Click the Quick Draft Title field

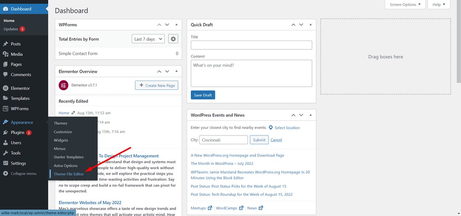coord(251,45)
